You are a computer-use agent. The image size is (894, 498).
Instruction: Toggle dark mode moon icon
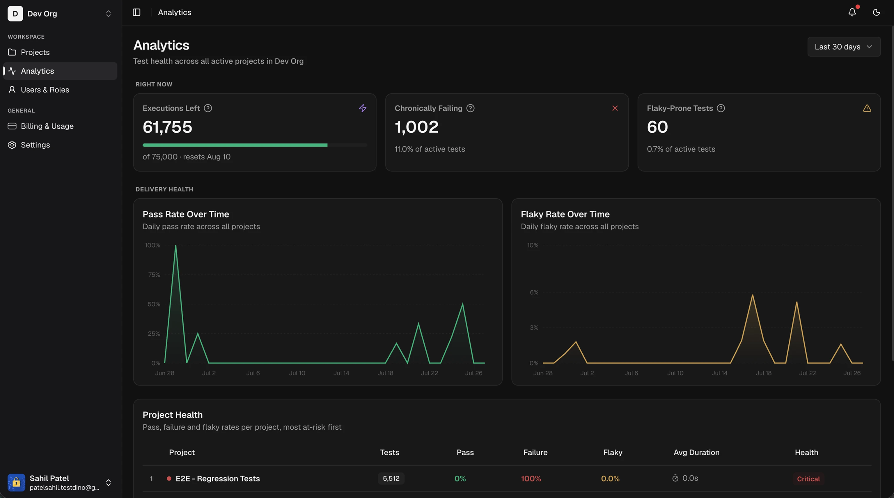pos(876,13)
